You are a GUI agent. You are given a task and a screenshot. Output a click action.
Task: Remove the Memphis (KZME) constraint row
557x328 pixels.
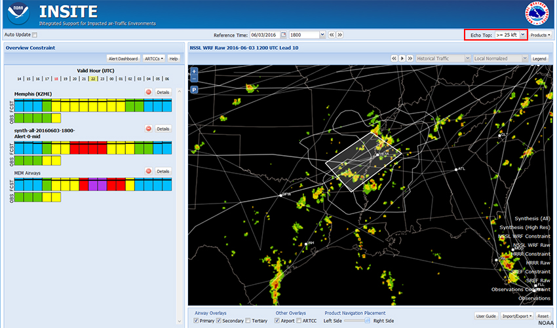tap(149, 92)
